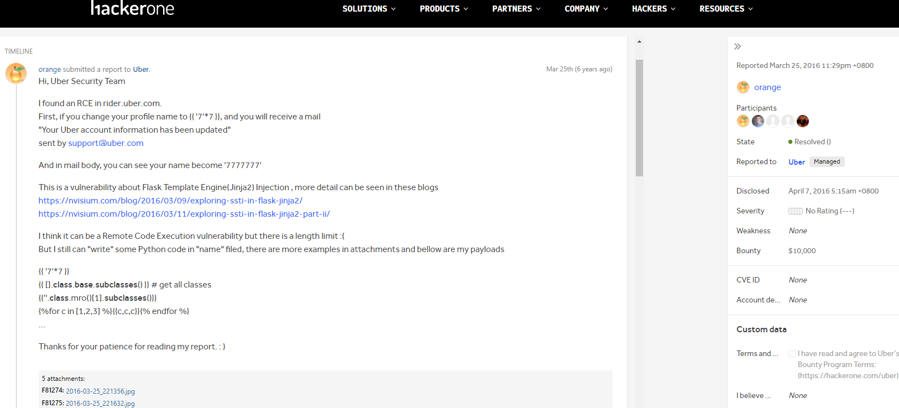899x408 pixels.
Task: Open the Partners menu
Action: [516, 9]
